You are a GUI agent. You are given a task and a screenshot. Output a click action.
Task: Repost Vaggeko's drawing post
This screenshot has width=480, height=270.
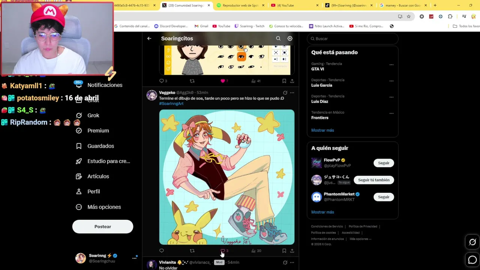[x=192, y=251]
